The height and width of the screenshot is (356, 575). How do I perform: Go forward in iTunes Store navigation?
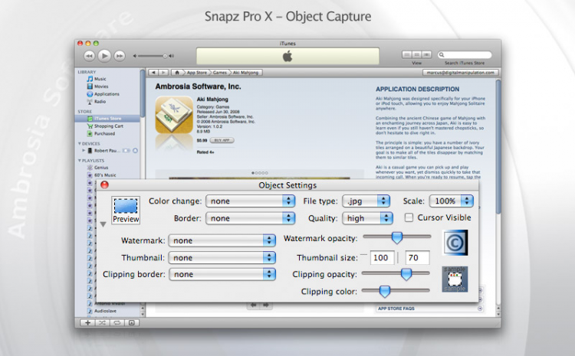tap(163, 73)
